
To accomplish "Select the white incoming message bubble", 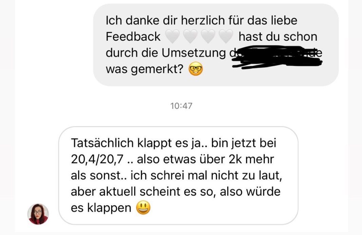I will click(178, 175).
